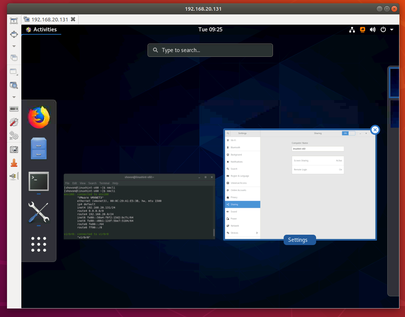Toggle fullscreen mode in Remmina toolbar
405x317 pixels.
pyautogui.click(x=14, y=34)
